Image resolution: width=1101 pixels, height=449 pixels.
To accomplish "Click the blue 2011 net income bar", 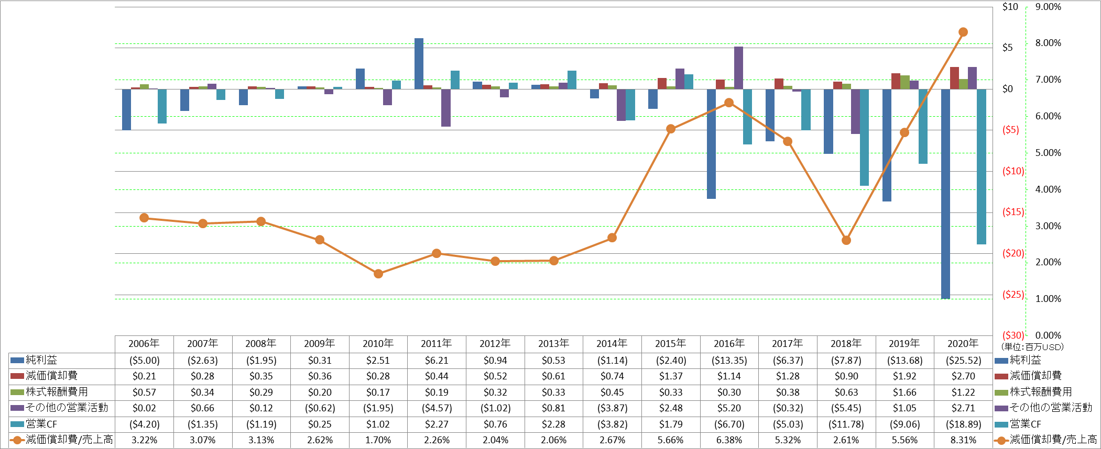I will click(419, 63).
